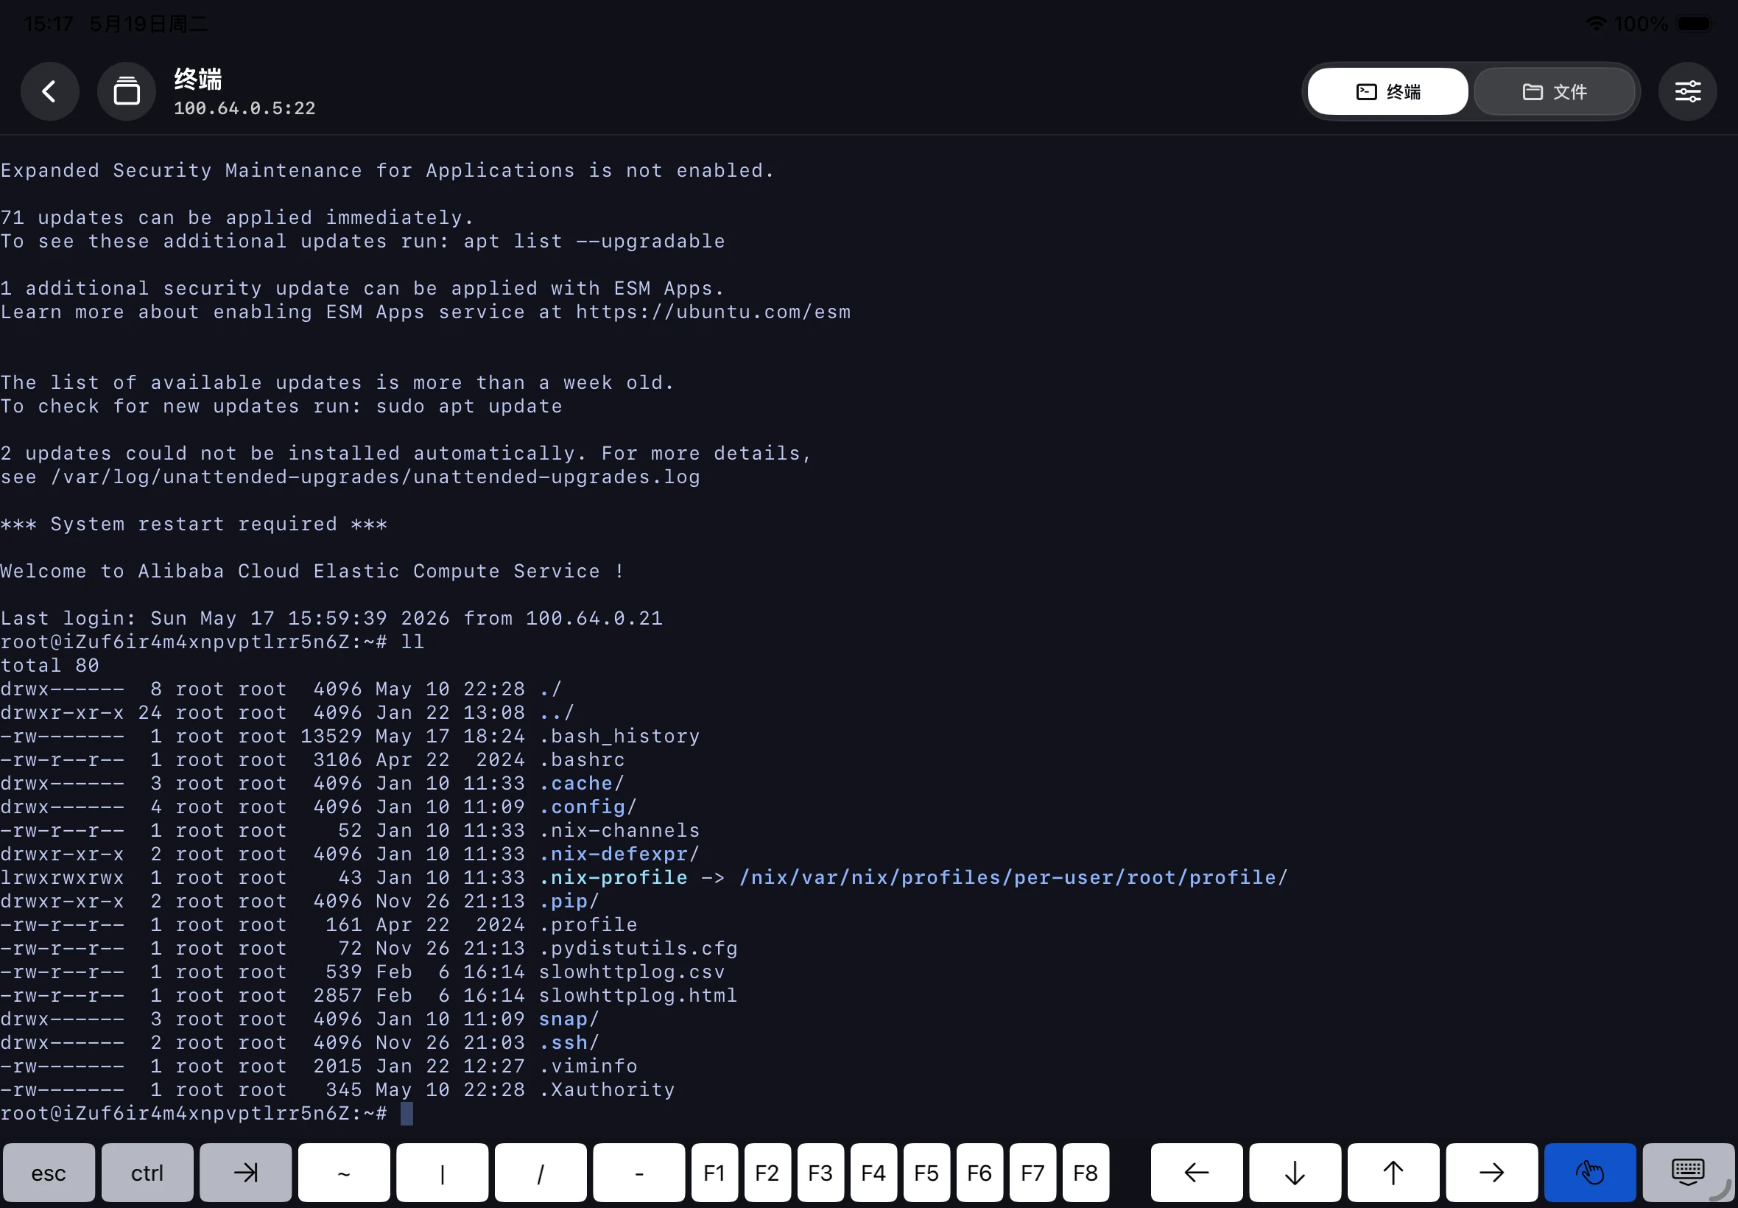
Task: Tap the esc key
Action: 49,1173
